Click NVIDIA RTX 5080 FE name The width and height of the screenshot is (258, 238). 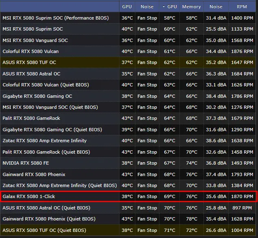(26, 163)
